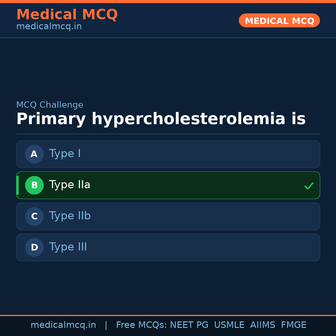Choose the Type IIb answer
Screen dimensions: 336x336
tap(70, 216)
